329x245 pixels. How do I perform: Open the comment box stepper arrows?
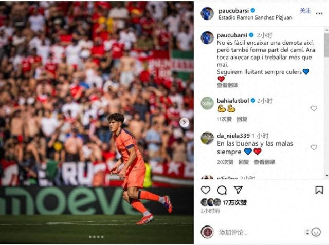pyautogui.click(x=307, y=232)
